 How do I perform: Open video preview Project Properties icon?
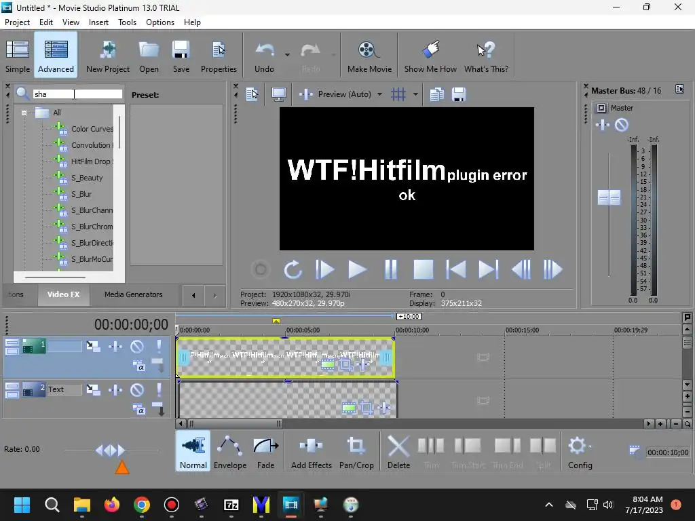(252, 94)
